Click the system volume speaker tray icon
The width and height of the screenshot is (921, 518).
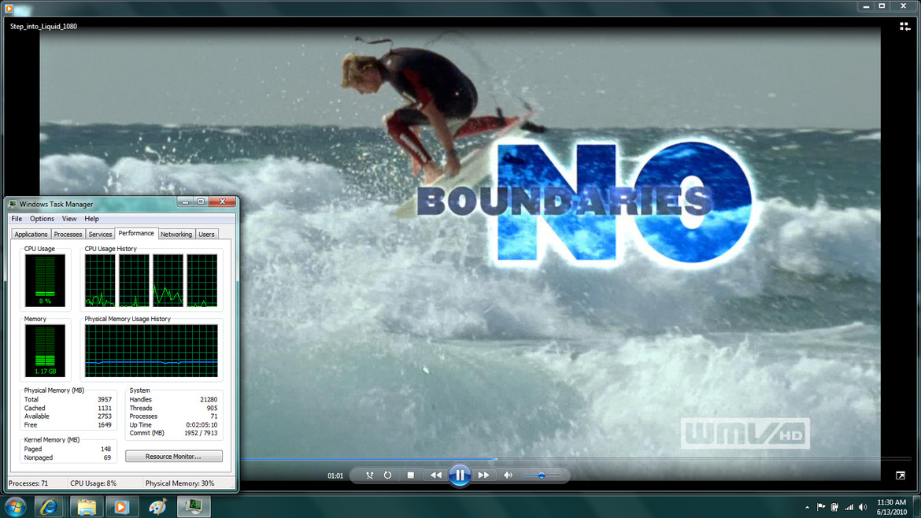pyautogui.click(x=863, y=507)
